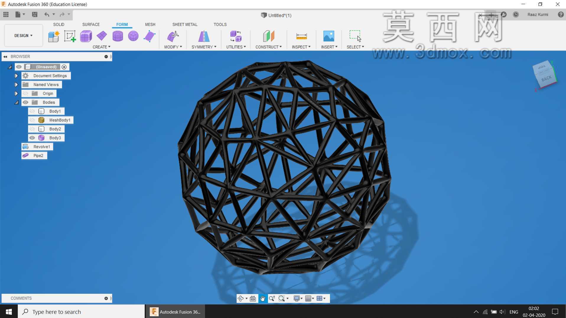This screenshot has height=318, width=566.
Task: Toggle visibility of MeshBody1
Action: point(32,120)
